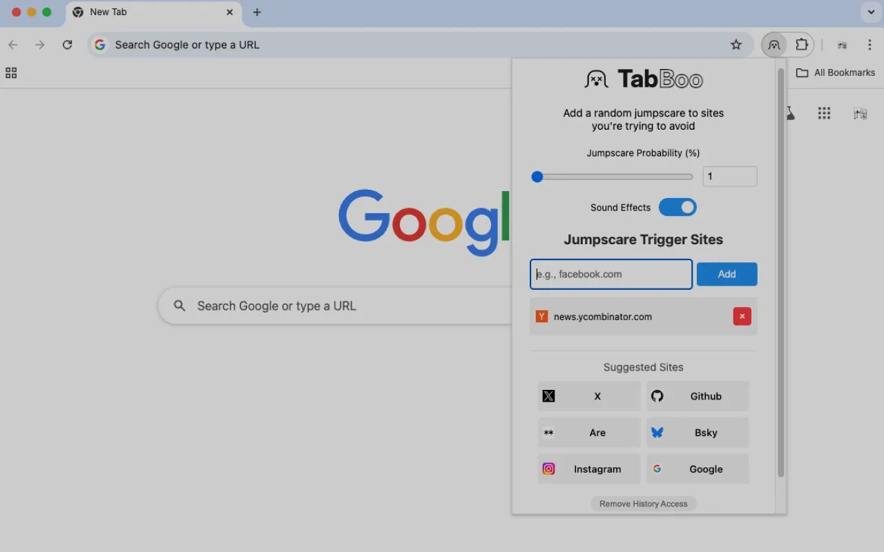884x552 pixels.
Task: Open the tab search dropdown arrow
Action: coord(871,12)
